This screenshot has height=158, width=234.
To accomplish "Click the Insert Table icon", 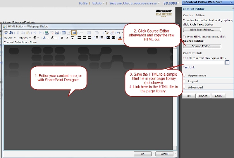I will [x=63, y=33].
